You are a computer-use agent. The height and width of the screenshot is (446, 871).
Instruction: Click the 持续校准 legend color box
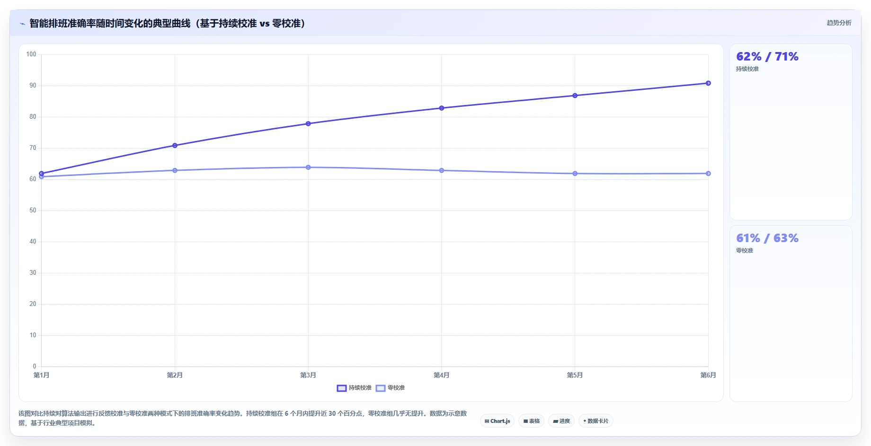point(342,388)
